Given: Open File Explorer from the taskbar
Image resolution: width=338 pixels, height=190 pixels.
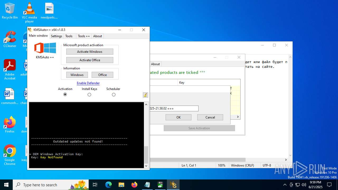Looking at the screenshot, I should point(121,185).
